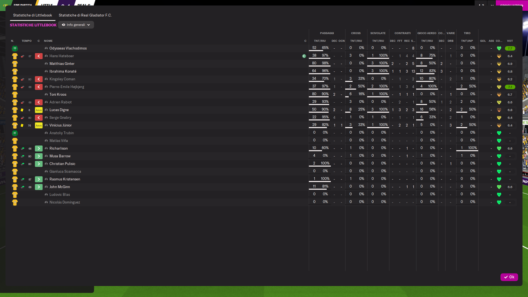Screen dimensions: 528x297
Task: Open Rasmus Kristensen's player profile link
Action: (65, 179)
